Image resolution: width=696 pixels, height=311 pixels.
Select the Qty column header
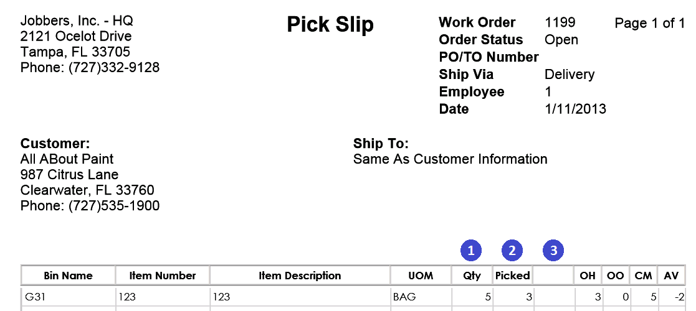click(472, 276)
